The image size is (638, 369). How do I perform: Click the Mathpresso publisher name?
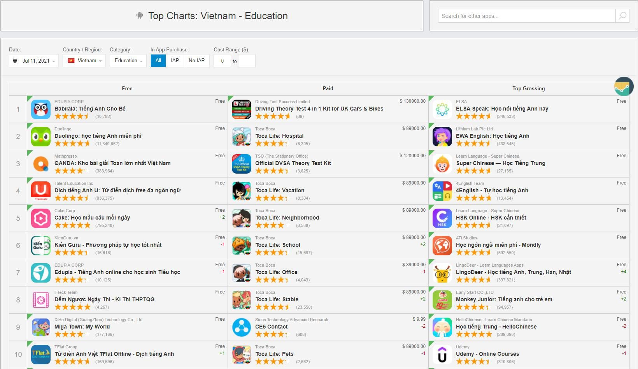(66, 156)
